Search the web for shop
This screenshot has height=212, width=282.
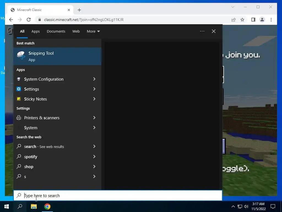[57, 166]
